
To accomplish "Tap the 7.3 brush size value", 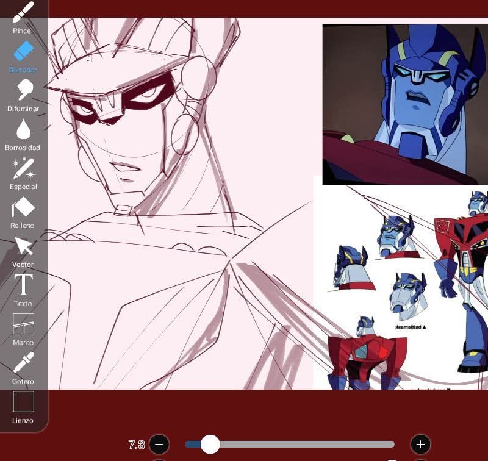I will coord(136,445).
